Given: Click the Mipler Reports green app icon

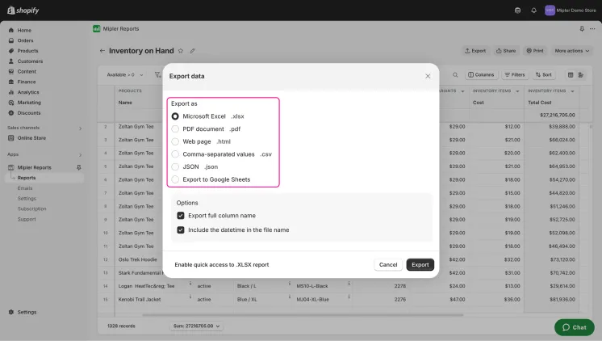Looking at the screenshot, I should click(x=96, y=29).
